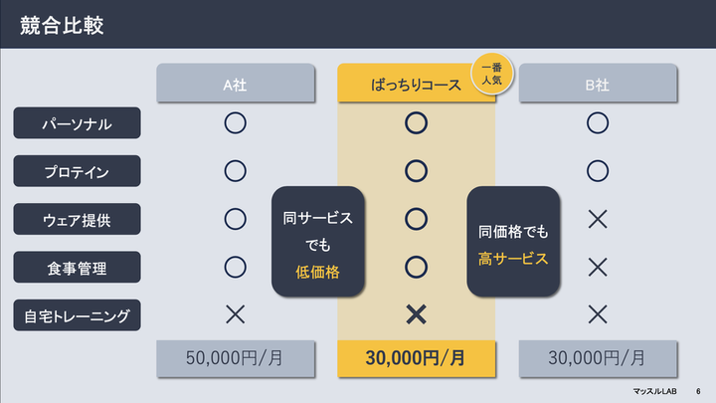The height and width of the screenshot is (403, 716).
Task: Select the 同サービスでも低価格 callout box
Action: pyautogui.click(x=318, y=241)
